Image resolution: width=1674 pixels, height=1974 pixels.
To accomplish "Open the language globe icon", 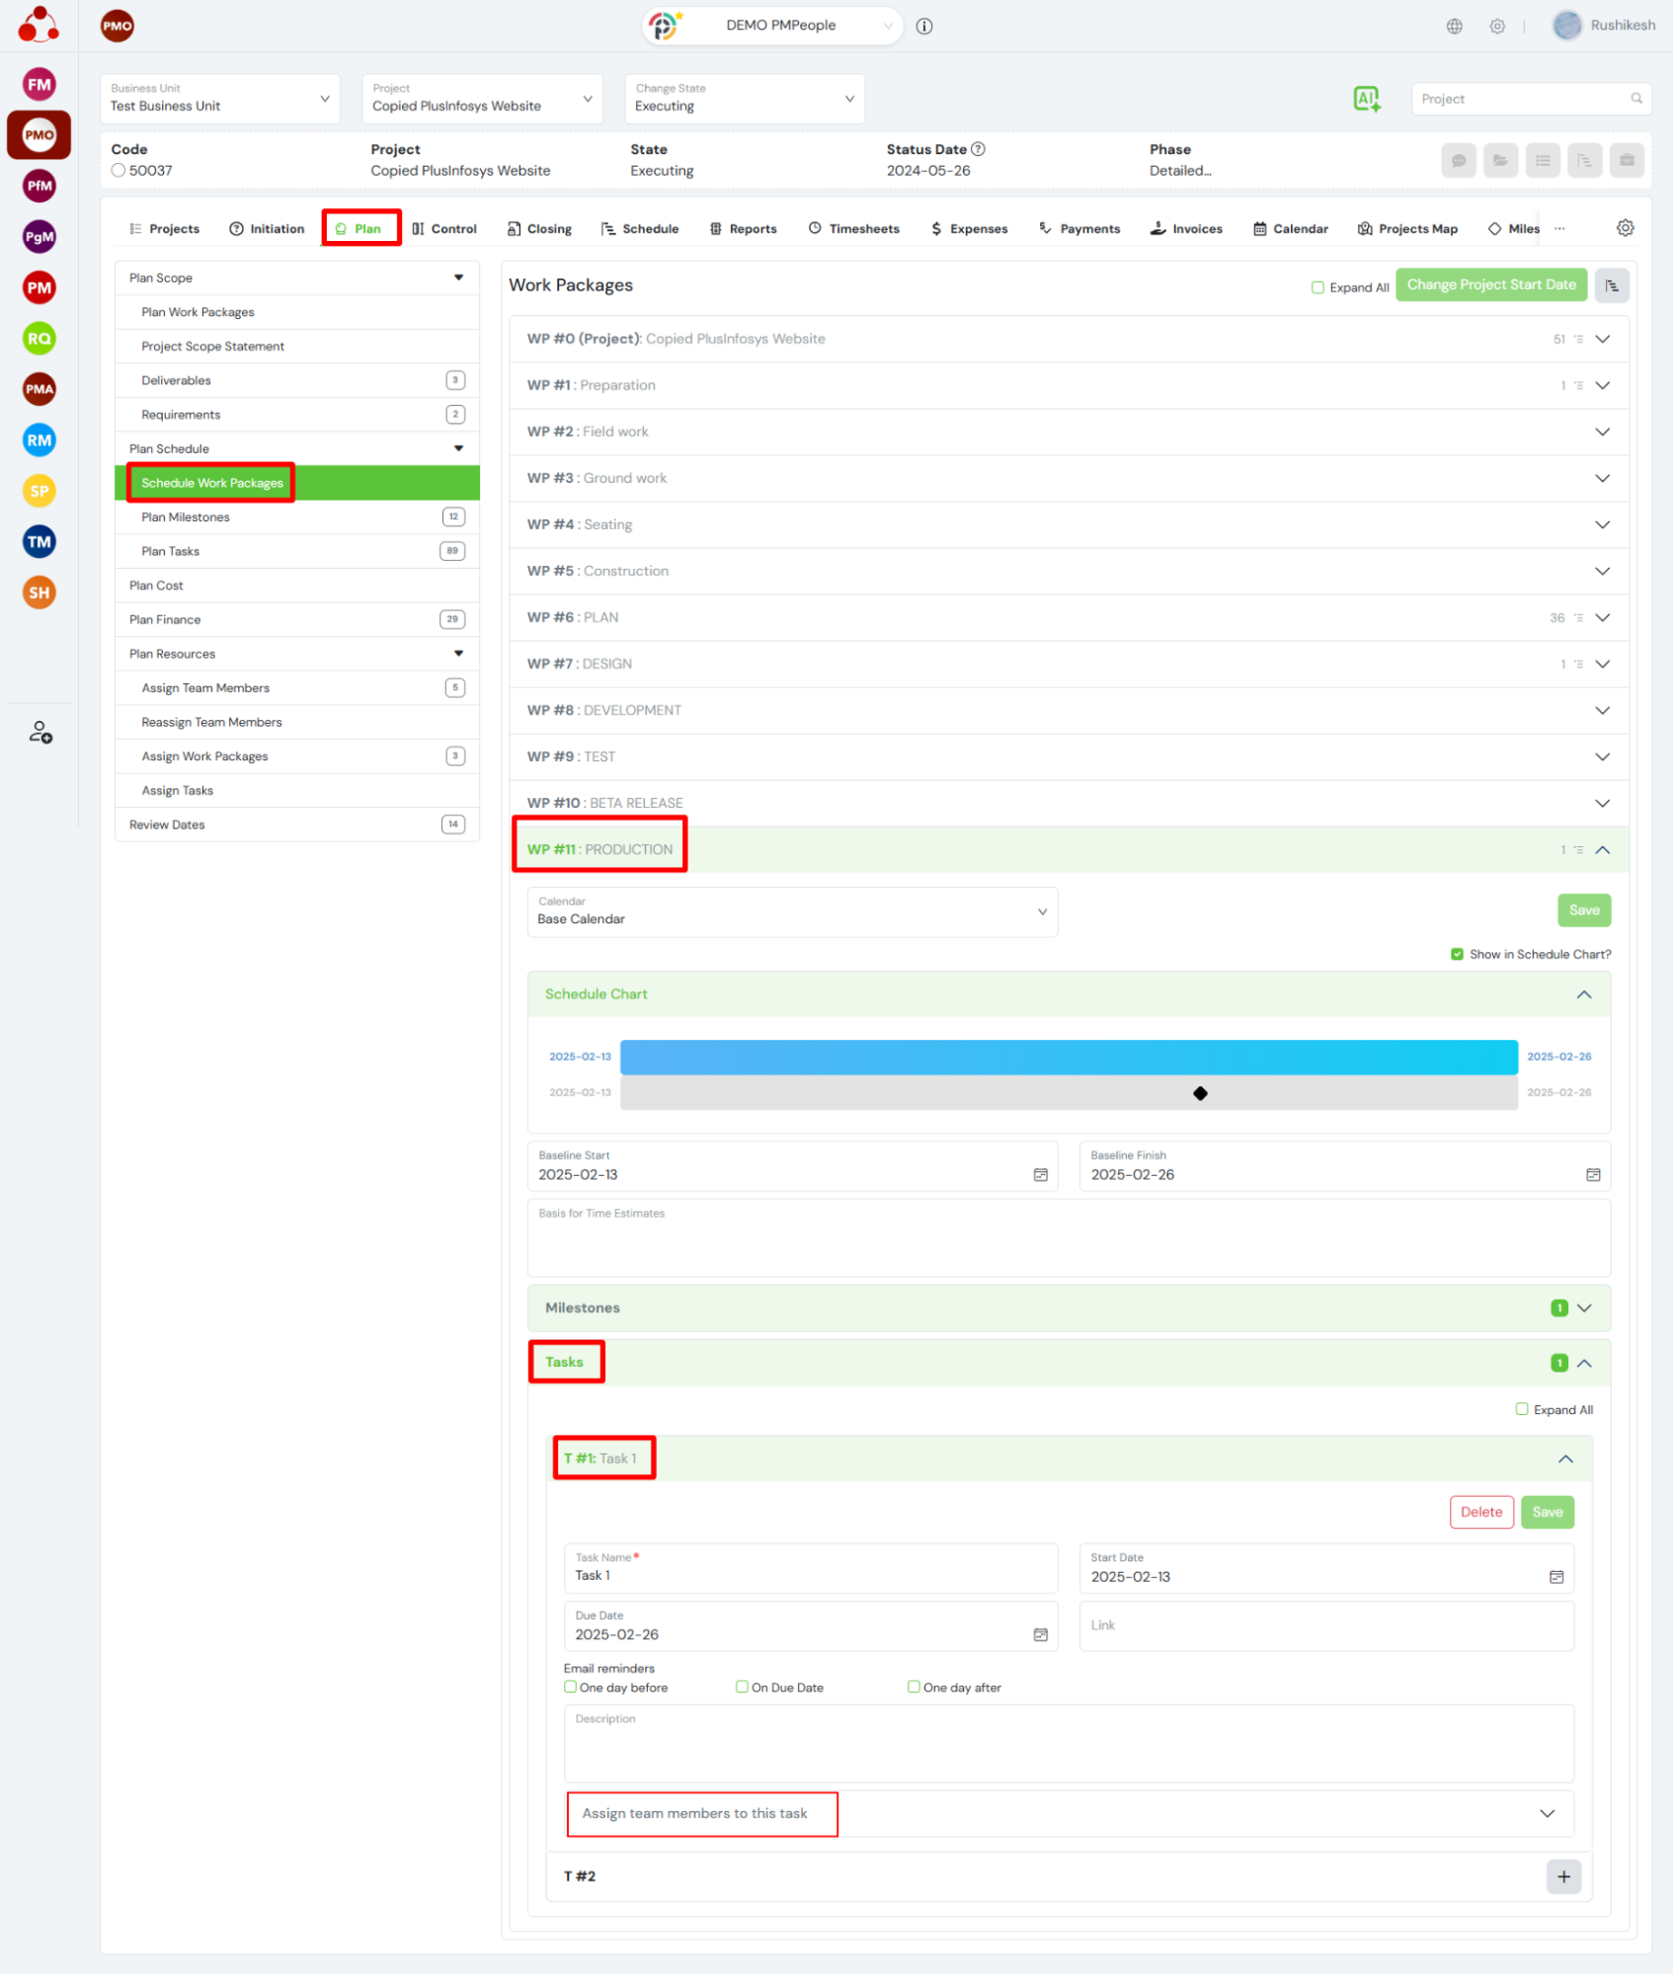I will (x=1454, y=27).
